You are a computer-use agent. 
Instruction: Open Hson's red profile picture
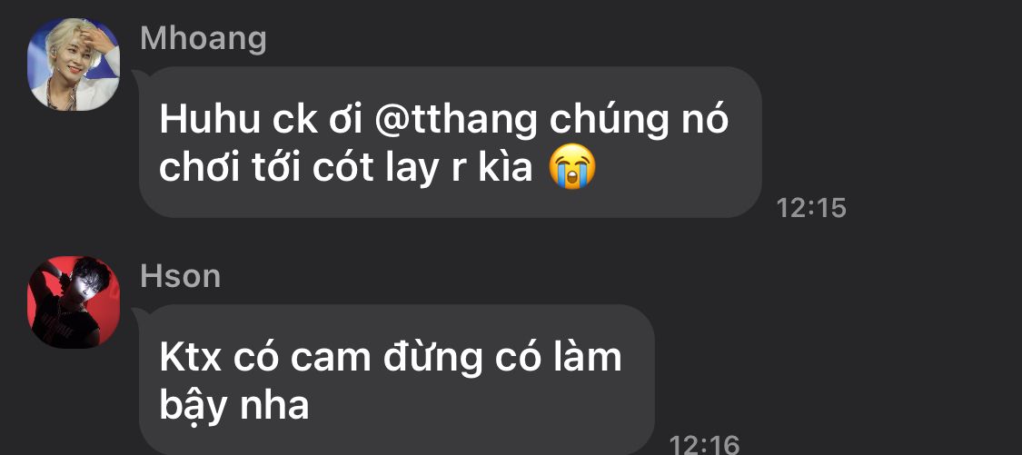coord(74,302)
